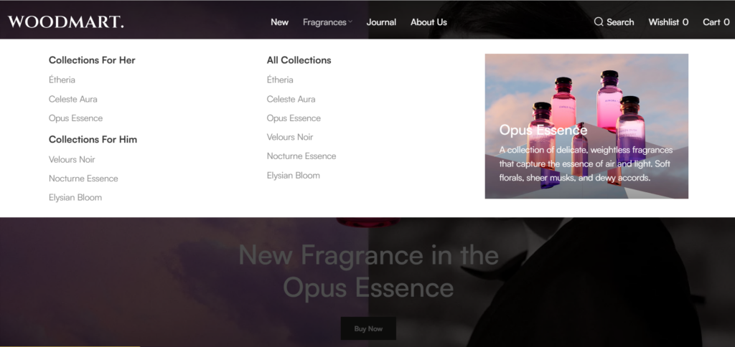Expand the Fragrances dropdown chevron
The height and width of the screenshot is (347, 735).
click(350, 22)
